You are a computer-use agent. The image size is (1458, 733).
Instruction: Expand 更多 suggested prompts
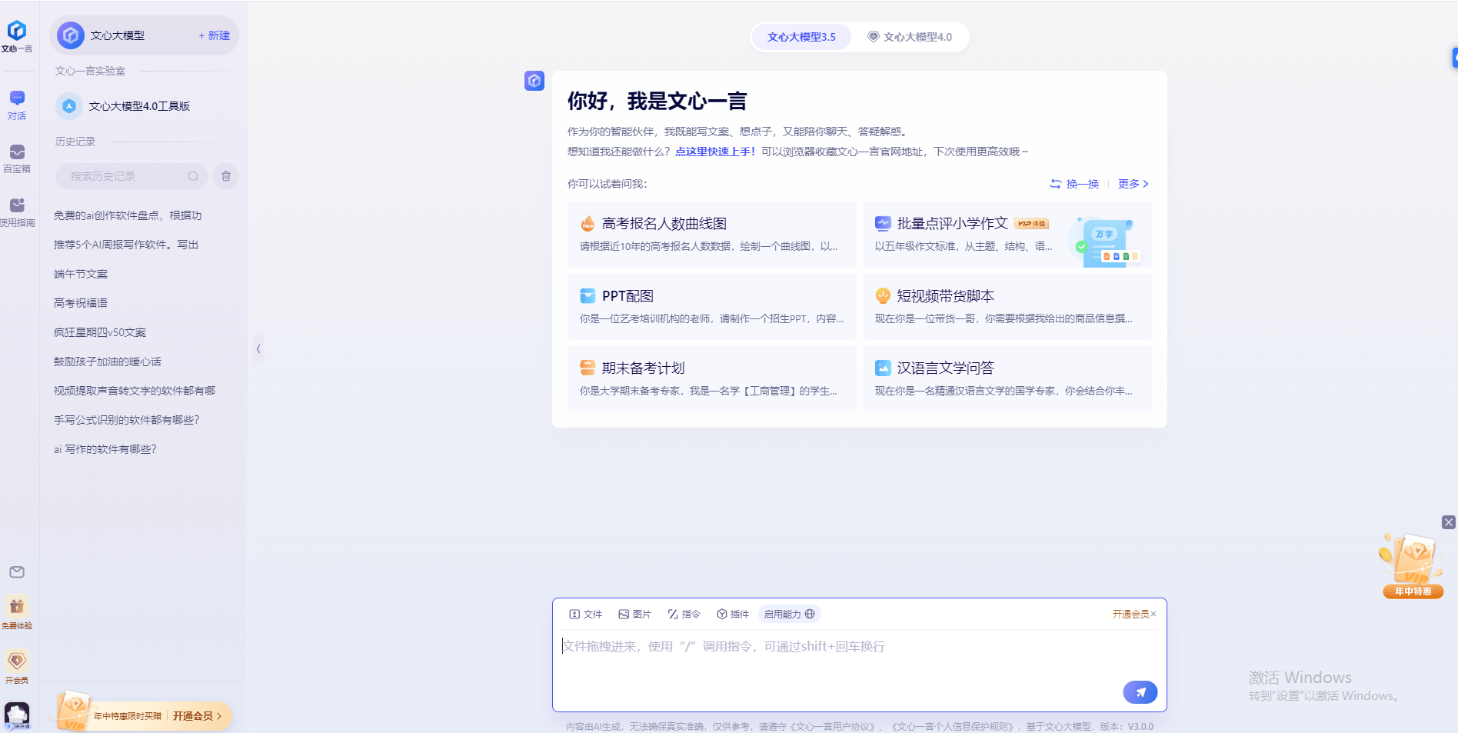coord(1133,184)
